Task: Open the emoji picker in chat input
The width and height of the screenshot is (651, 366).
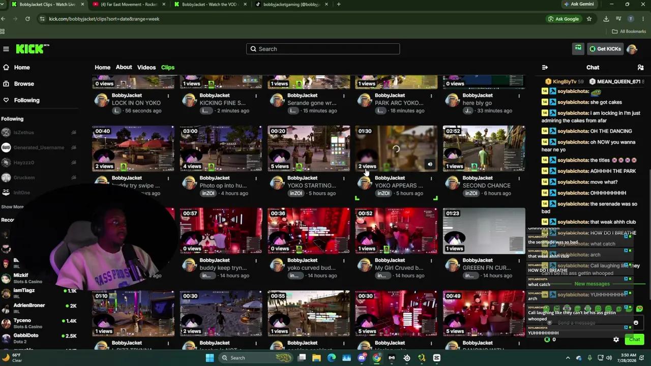Action: coord(636,323)
